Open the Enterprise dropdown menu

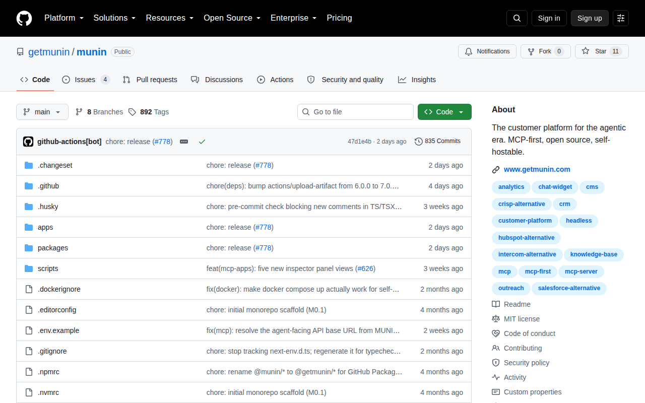tap(294, 18)
